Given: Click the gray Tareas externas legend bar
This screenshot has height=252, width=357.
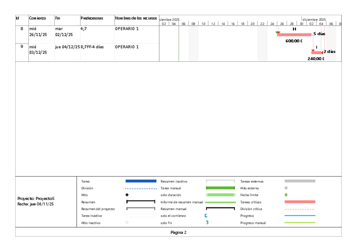Looking at the screenshot, I should tap(300, 181).
